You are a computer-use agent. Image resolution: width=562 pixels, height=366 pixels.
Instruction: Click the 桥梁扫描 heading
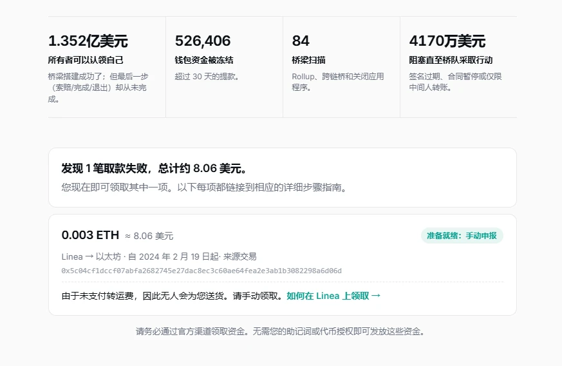[x=308, y=60]
